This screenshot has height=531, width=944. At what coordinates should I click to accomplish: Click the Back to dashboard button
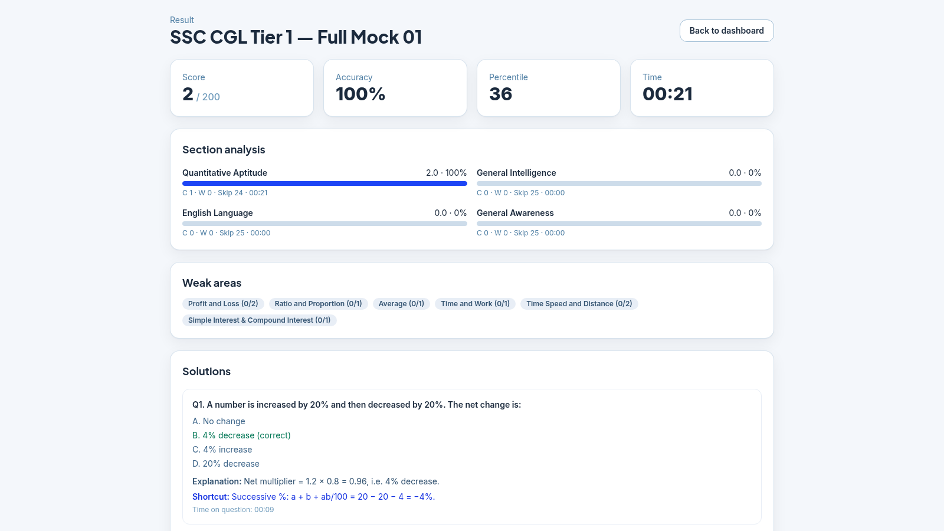[726, 31]
